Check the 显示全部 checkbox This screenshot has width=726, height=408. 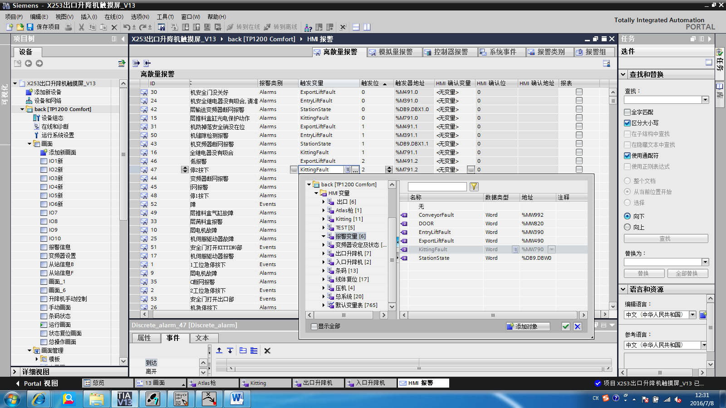pyautogui.click(x=314, y=326)
